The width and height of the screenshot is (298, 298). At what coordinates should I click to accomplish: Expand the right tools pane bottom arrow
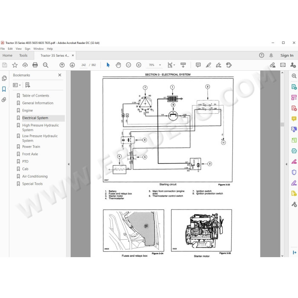[x=295, y=252]
